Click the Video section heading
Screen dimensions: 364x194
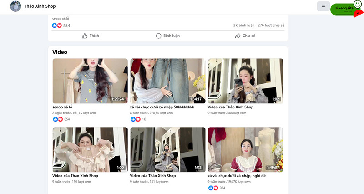pos(60,52)
